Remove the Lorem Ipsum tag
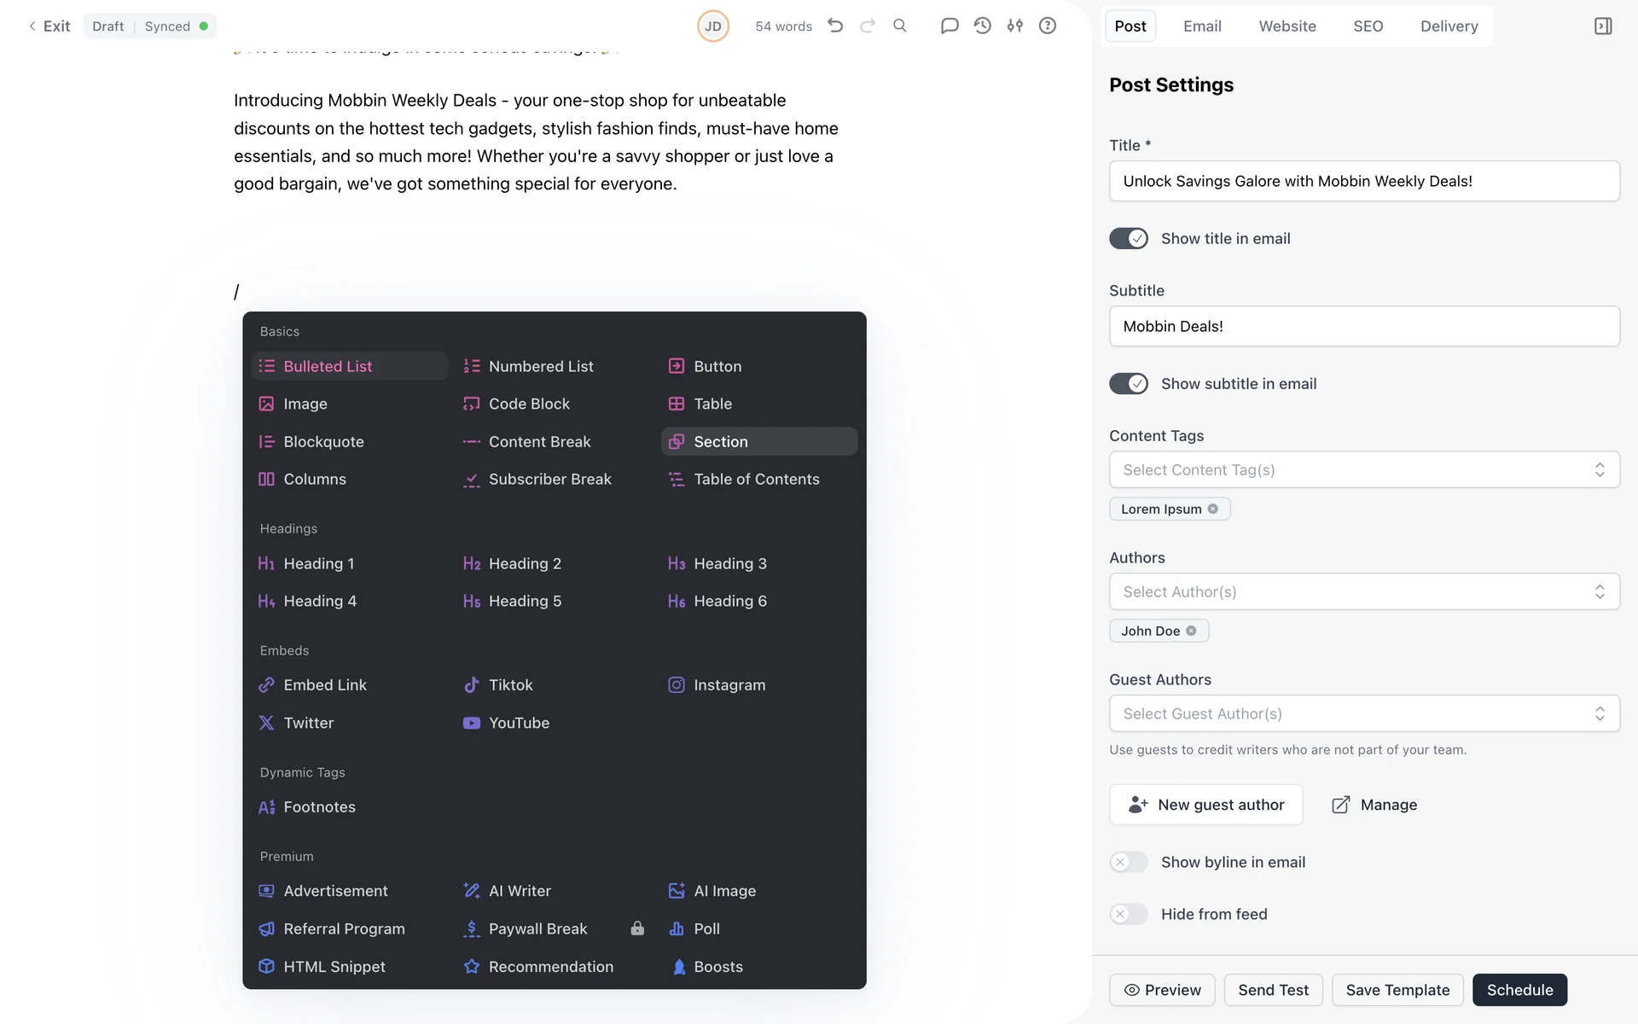 coord(1212,509)
